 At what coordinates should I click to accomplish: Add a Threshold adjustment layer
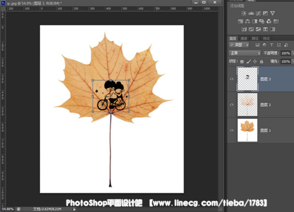[258, 29]
